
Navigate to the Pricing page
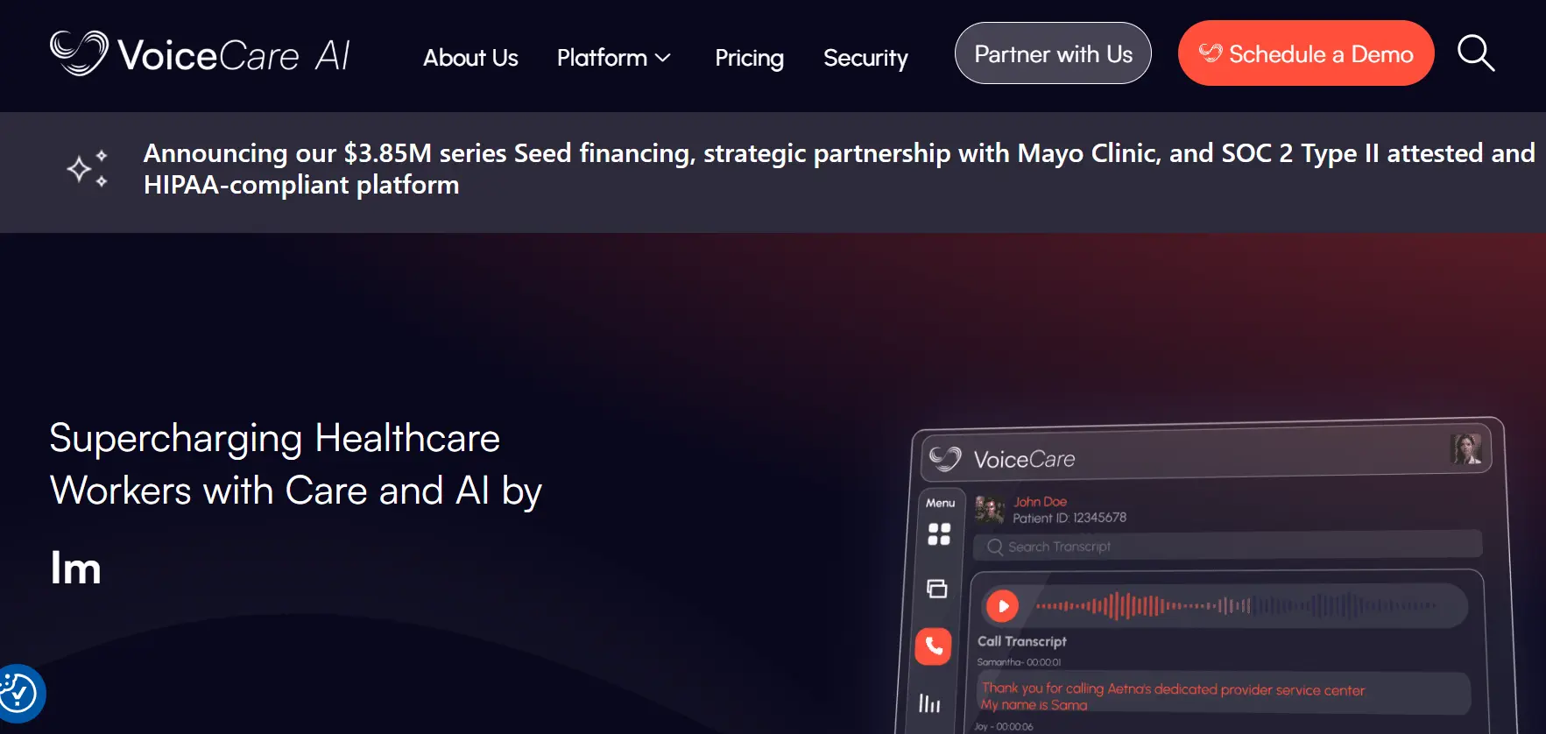tap(749, 58)
